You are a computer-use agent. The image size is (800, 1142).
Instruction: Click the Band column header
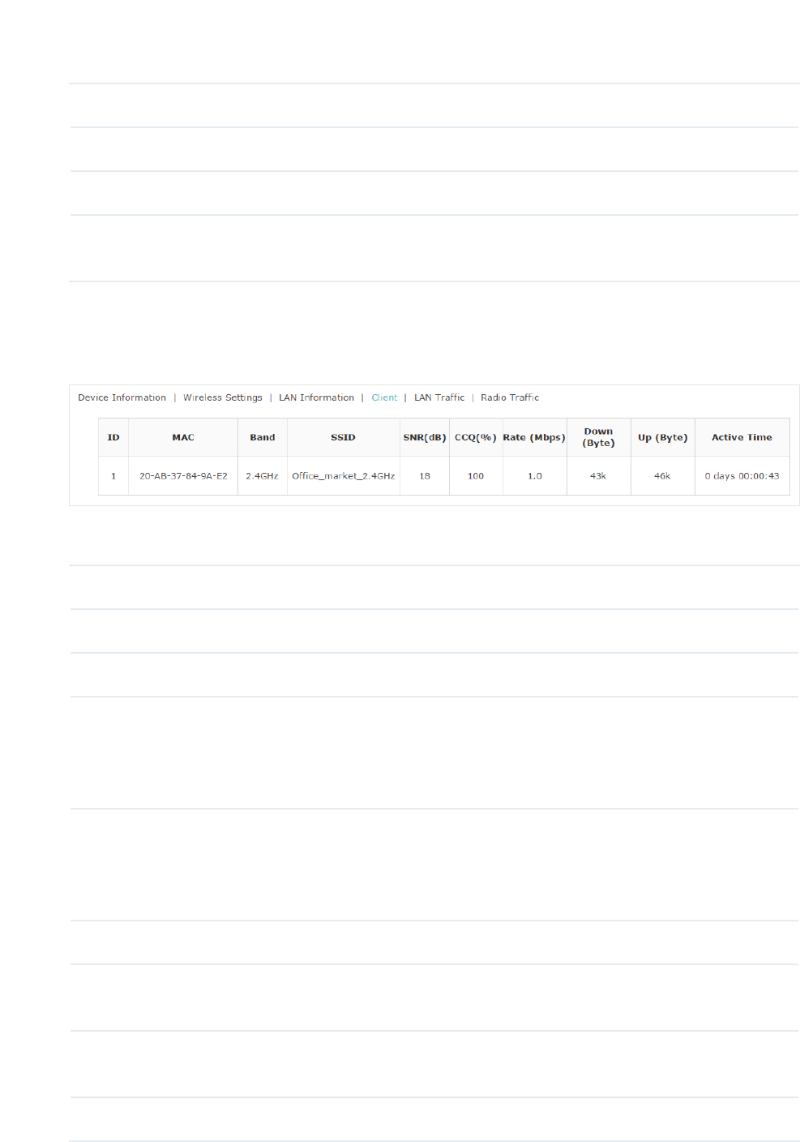263,437
